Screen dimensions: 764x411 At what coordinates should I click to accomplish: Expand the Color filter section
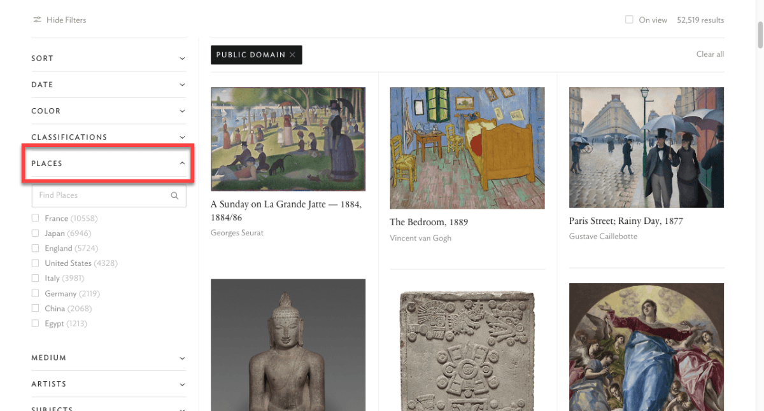109,111
